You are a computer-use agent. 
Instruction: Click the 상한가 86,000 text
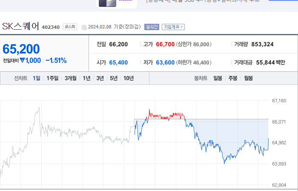tap(194, 44)
